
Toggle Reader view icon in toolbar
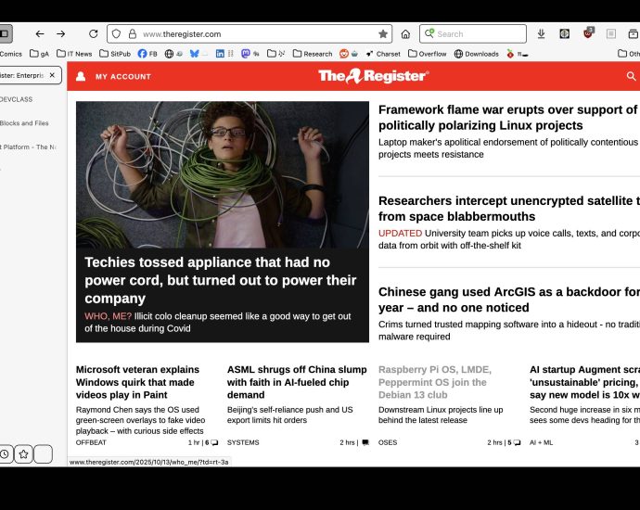pyautogui.click(x=610, y=33)
